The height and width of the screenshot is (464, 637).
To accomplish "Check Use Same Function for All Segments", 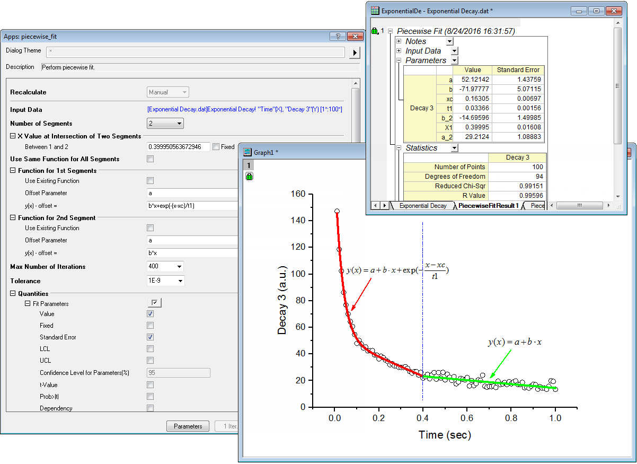I will pyautogui.click(x=151, y=159).
